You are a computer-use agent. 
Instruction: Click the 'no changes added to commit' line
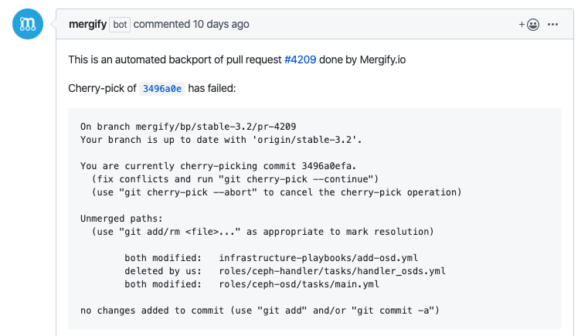tap(260, 311)
